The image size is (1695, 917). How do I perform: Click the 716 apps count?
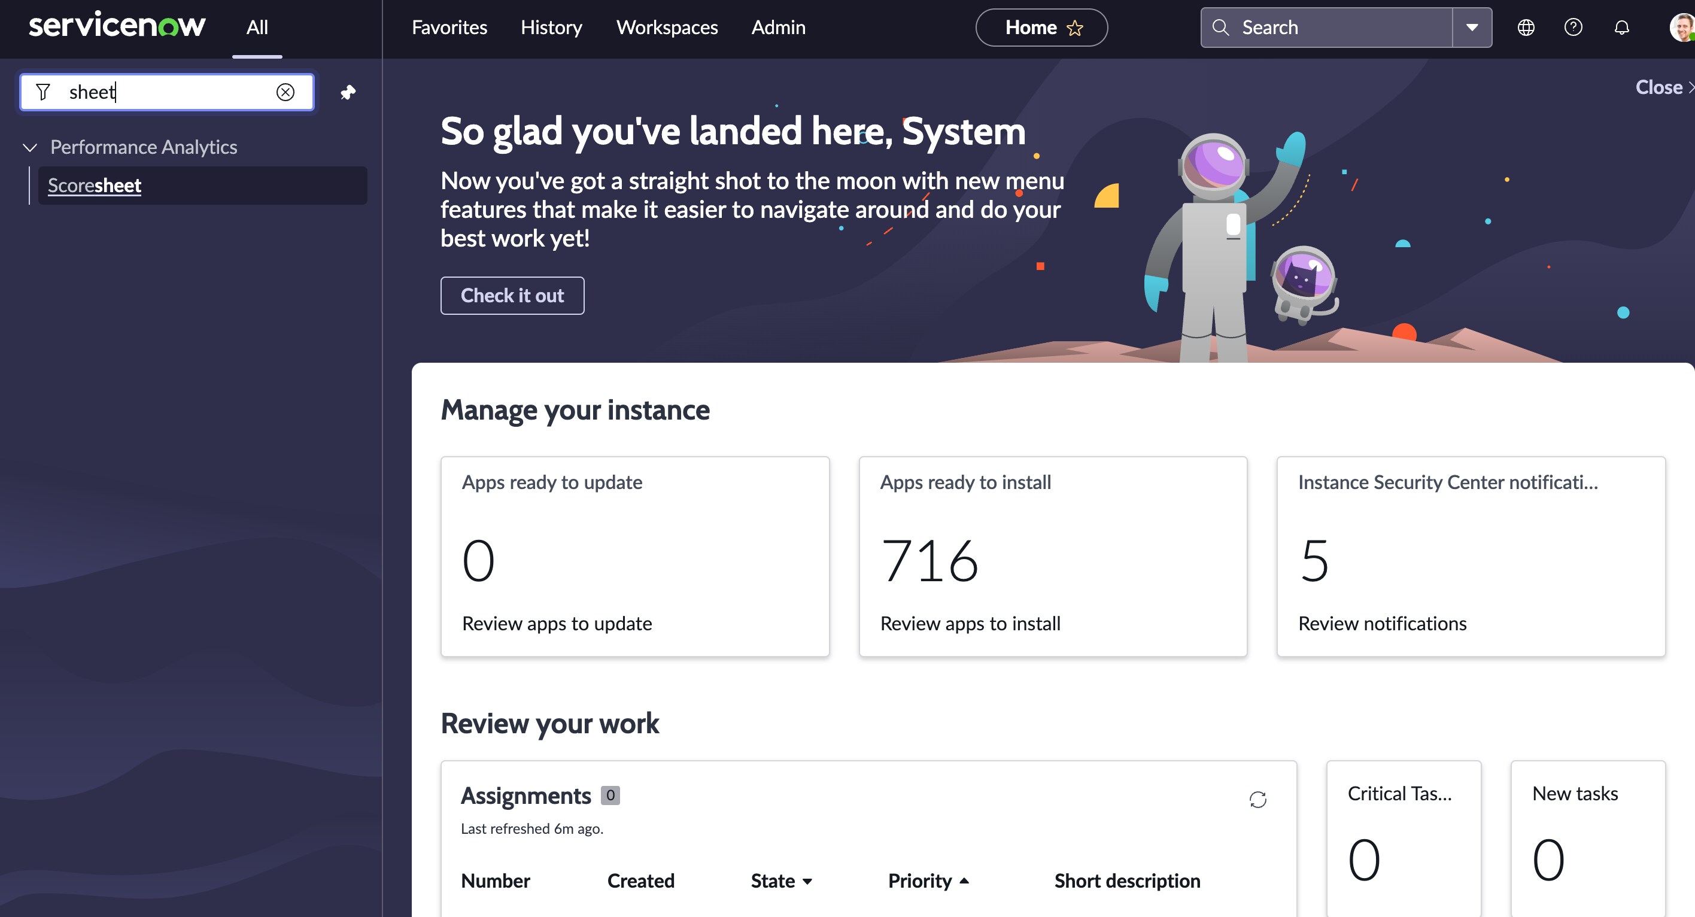pos(929,560)
